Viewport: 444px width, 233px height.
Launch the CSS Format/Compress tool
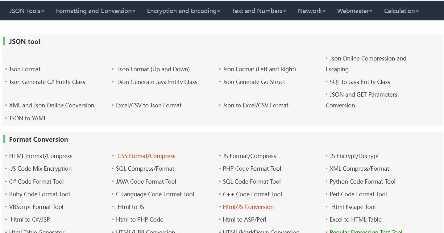click(146, 156)
